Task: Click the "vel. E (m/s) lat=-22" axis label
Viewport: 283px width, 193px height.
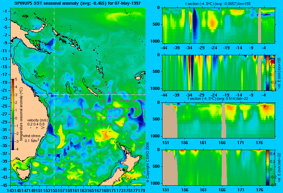Action: (x=279, y=168)
